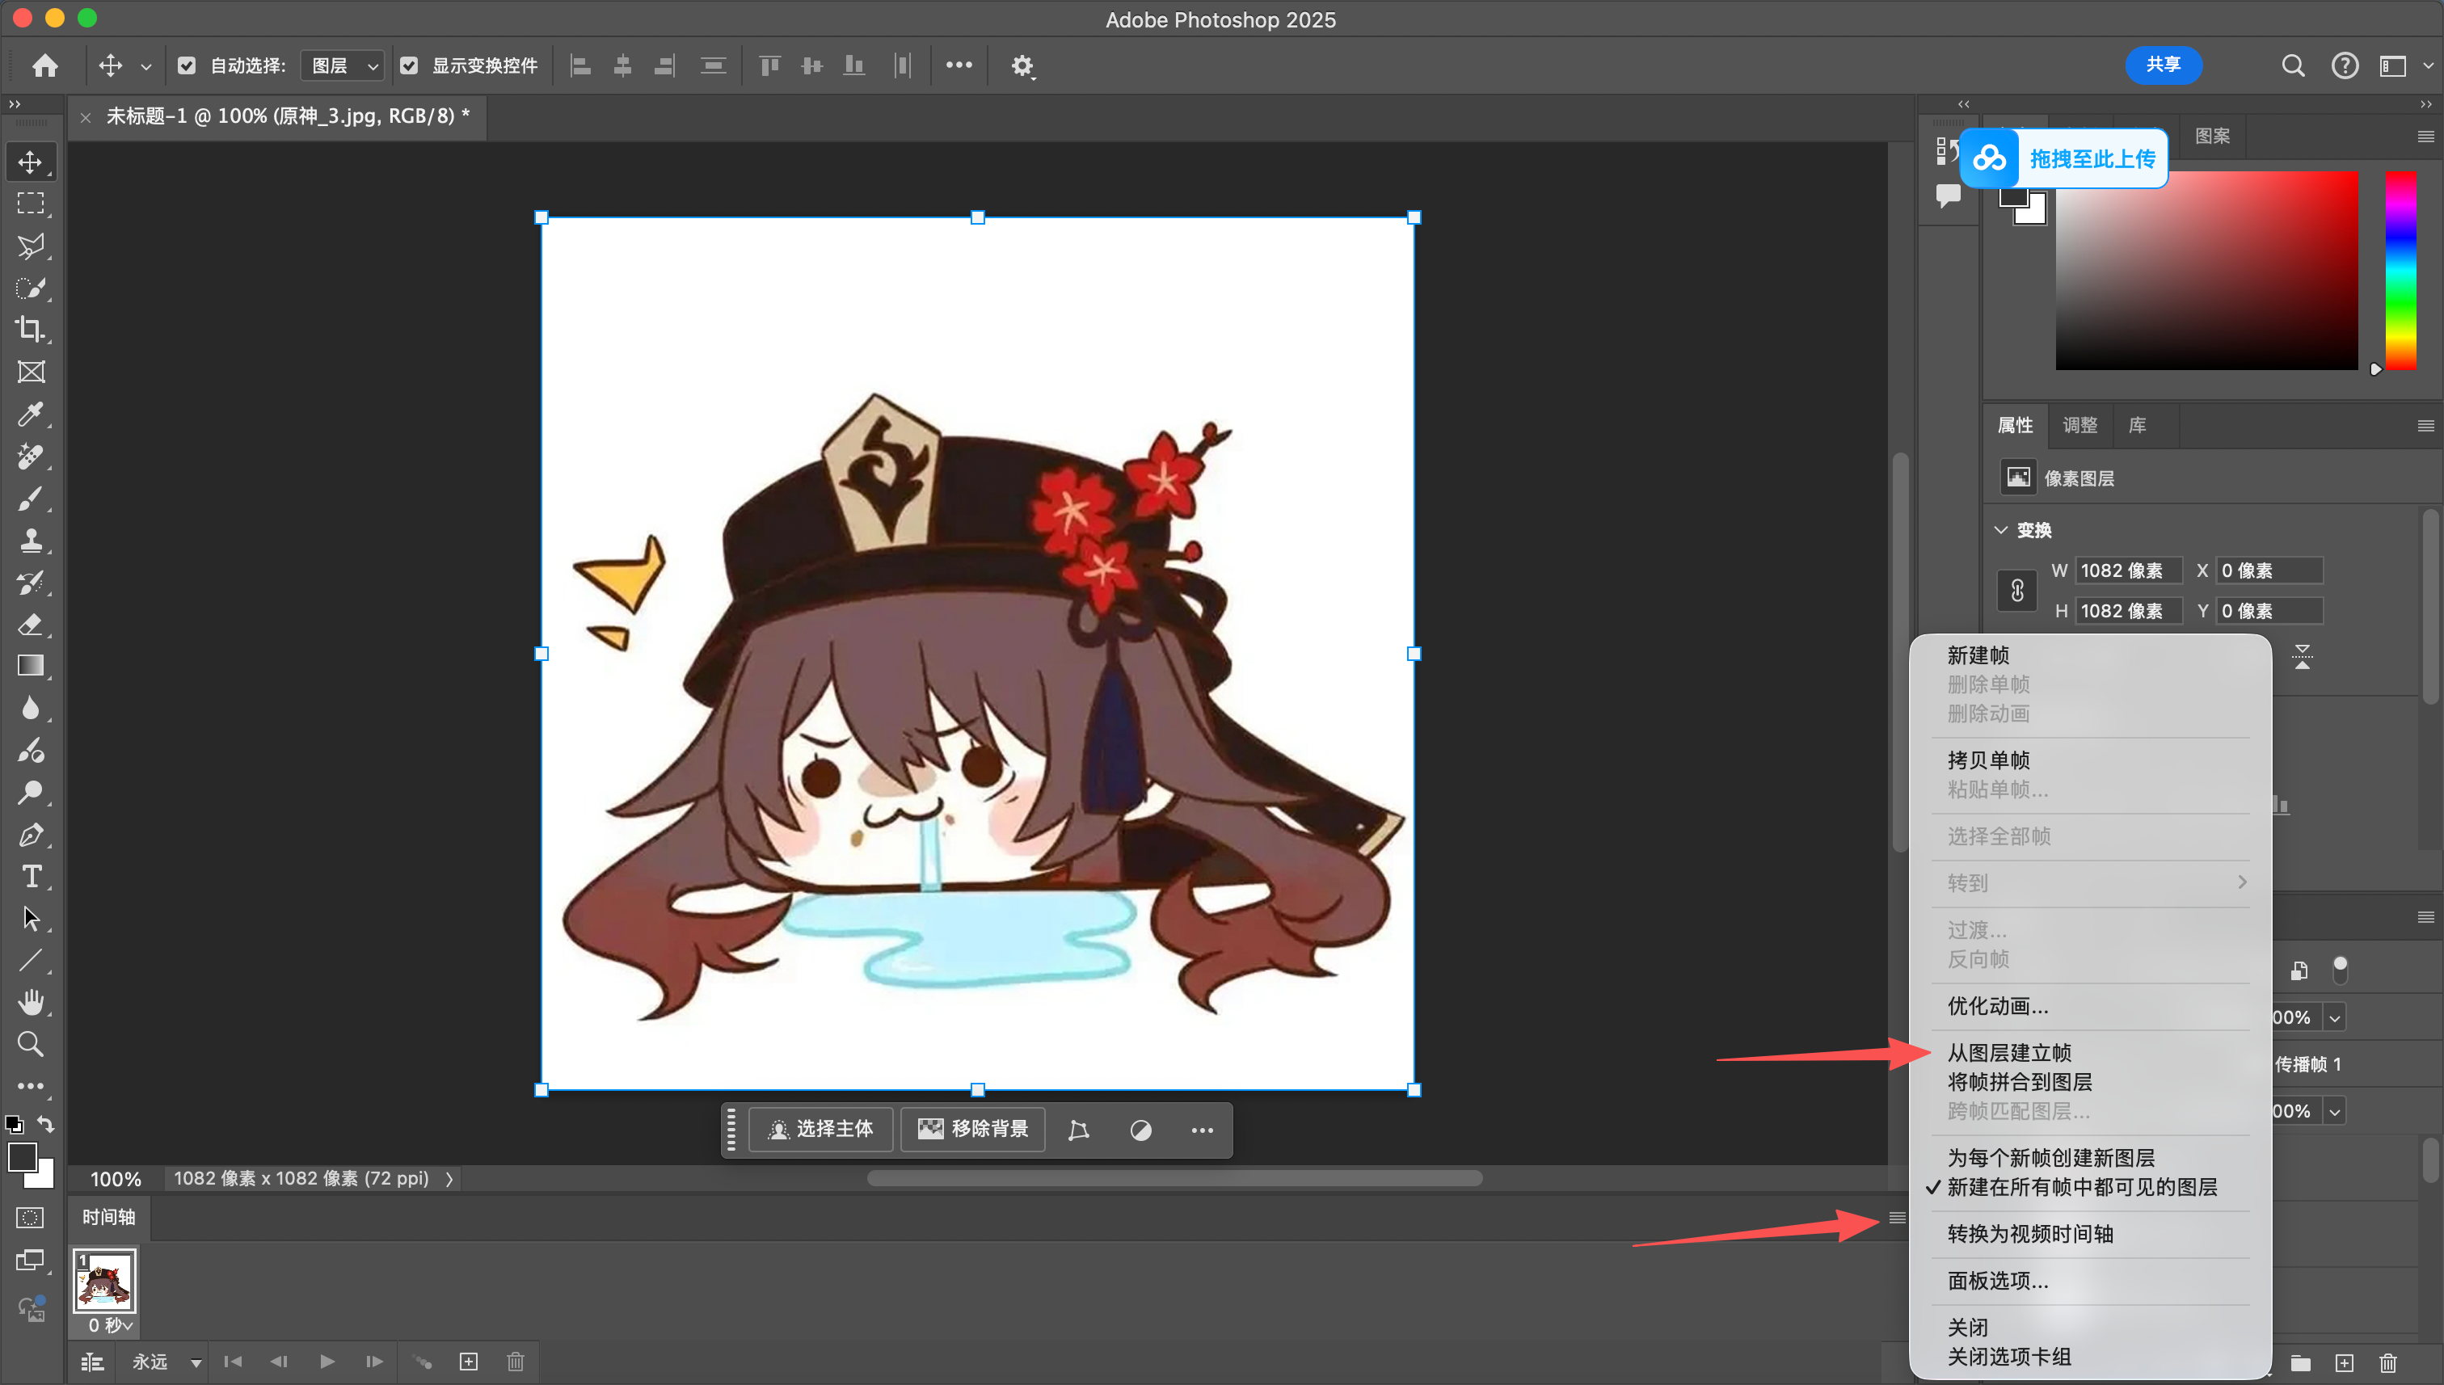Select the Polygonal Lasso tool
Screen dimensions: 2444x1385
[31, 246]
